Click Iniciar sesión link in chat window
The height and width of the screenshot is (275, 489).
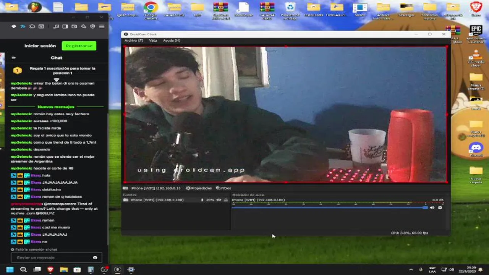pos(40,46)
